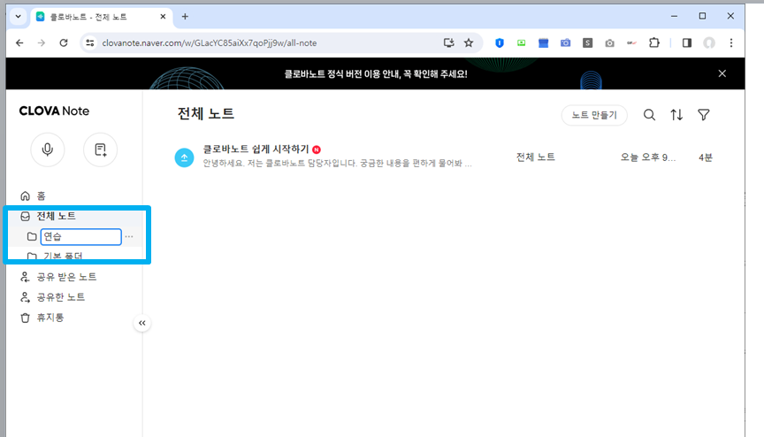Viewport: 764px width, 437px height.
Task: Go back to the previous page
Action: point(19,42)
